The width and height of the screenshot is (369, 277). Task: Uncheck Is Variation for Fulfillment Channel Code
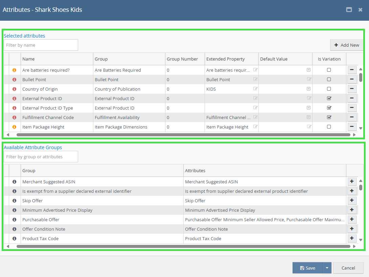pos(329,117)
